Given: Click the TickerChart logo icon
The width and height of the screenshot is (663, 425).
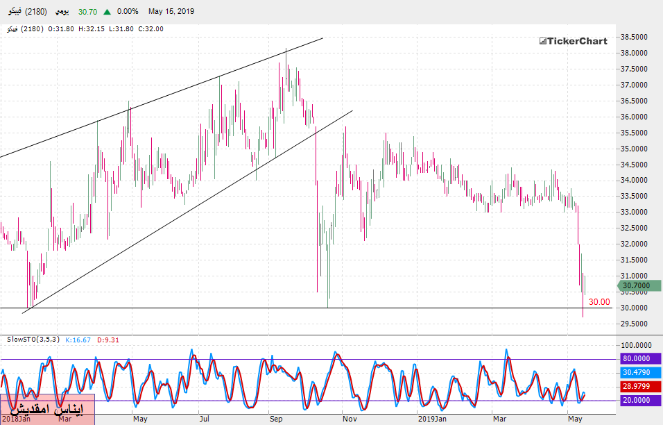Looking at the screenshot, I should click(x=543, y=41).
